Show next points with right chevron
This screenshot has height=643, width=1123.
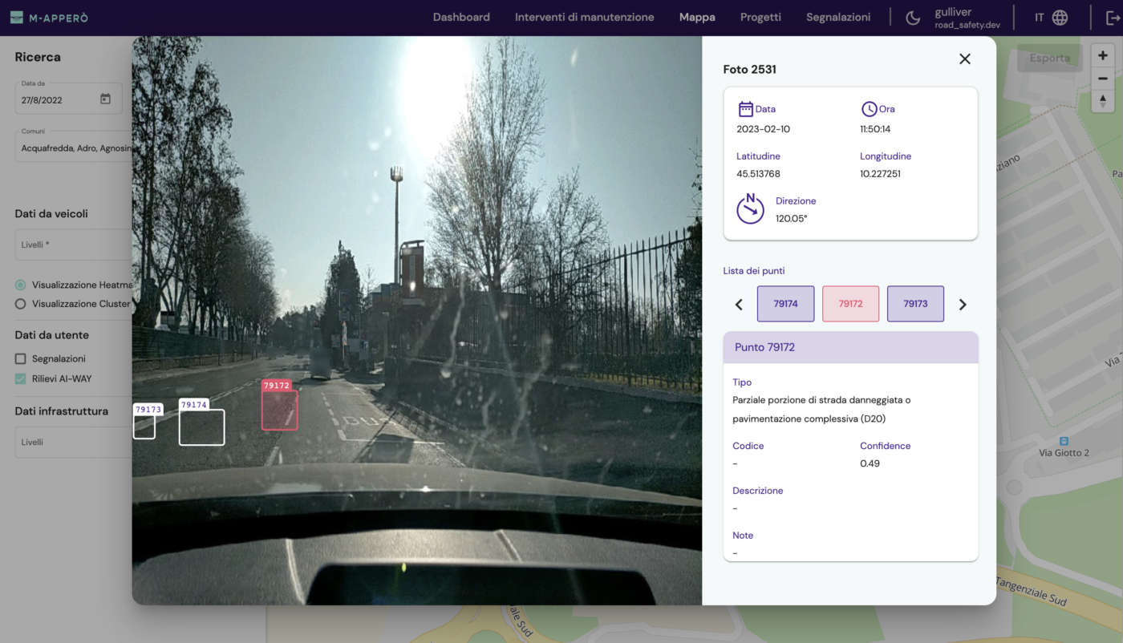pyautogui.click(x=963, y=305)
